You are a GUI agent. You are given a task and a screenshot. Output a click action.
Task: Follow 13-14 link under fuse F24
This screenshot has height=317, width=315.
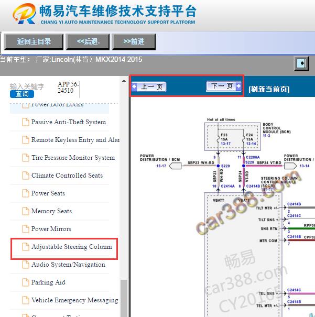coord(251,144)
